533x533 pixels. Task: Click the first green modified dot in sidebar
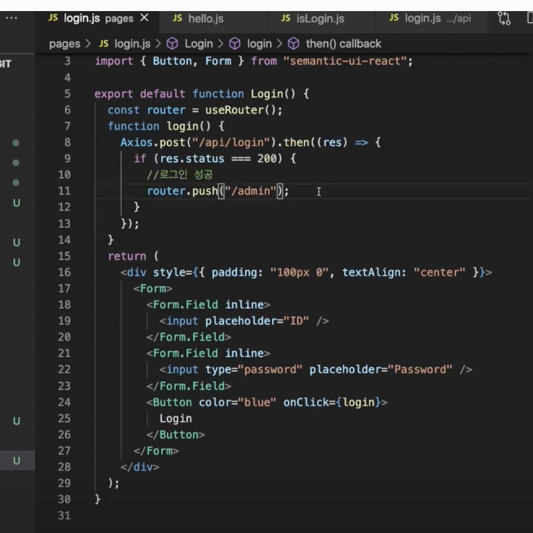pyautogui.click(x=16, y=143)
